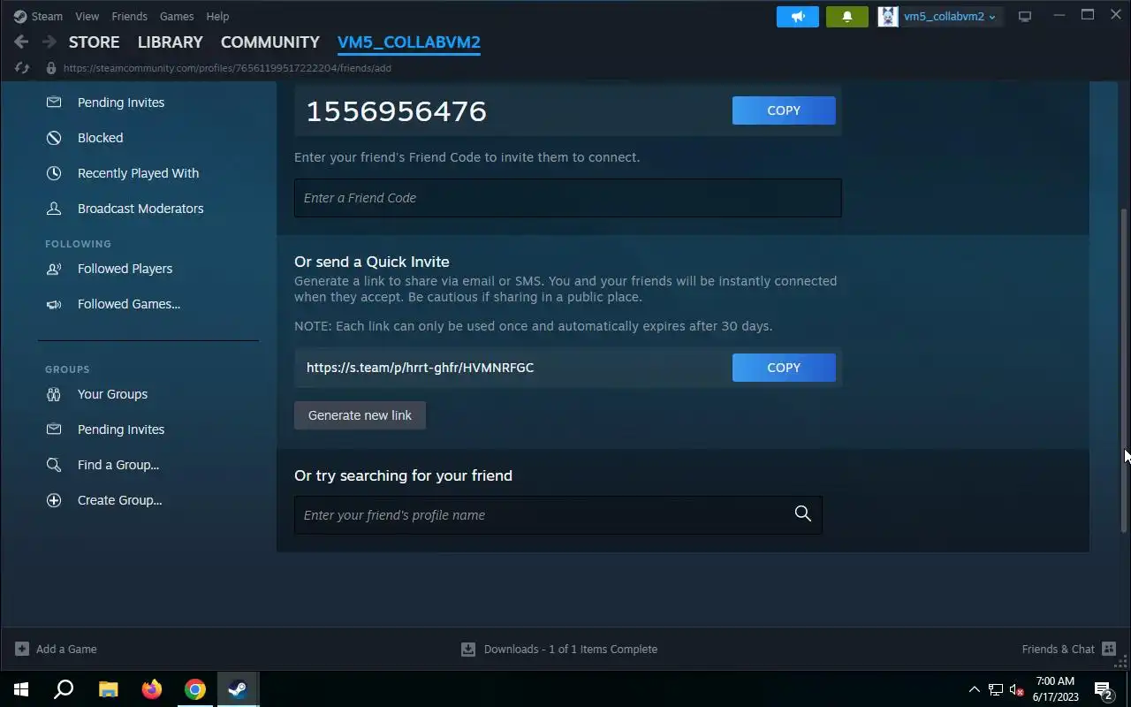This screenshot has width=1131, height=707.
Task: Open the group Pending Invites under GROUPS
Action: pyautogui.click(x=121, y=430)
